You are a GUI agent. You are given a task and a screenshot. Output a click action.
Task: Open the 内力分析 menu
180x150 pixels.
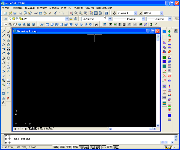click(66, 8)
